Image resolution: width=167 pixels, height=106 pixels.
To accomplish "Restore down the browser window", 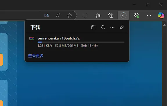I will click(x=148, y=5).
